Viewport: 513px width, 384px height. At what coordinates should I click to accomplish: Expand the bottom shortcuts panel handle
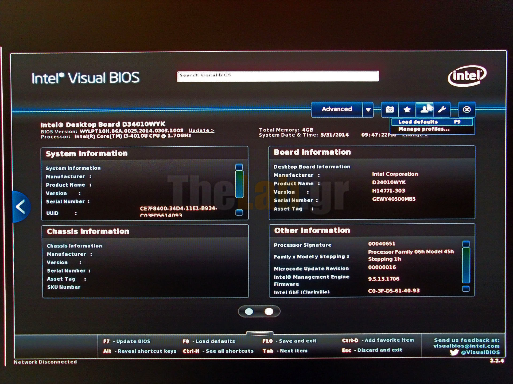tap(259, 333)
